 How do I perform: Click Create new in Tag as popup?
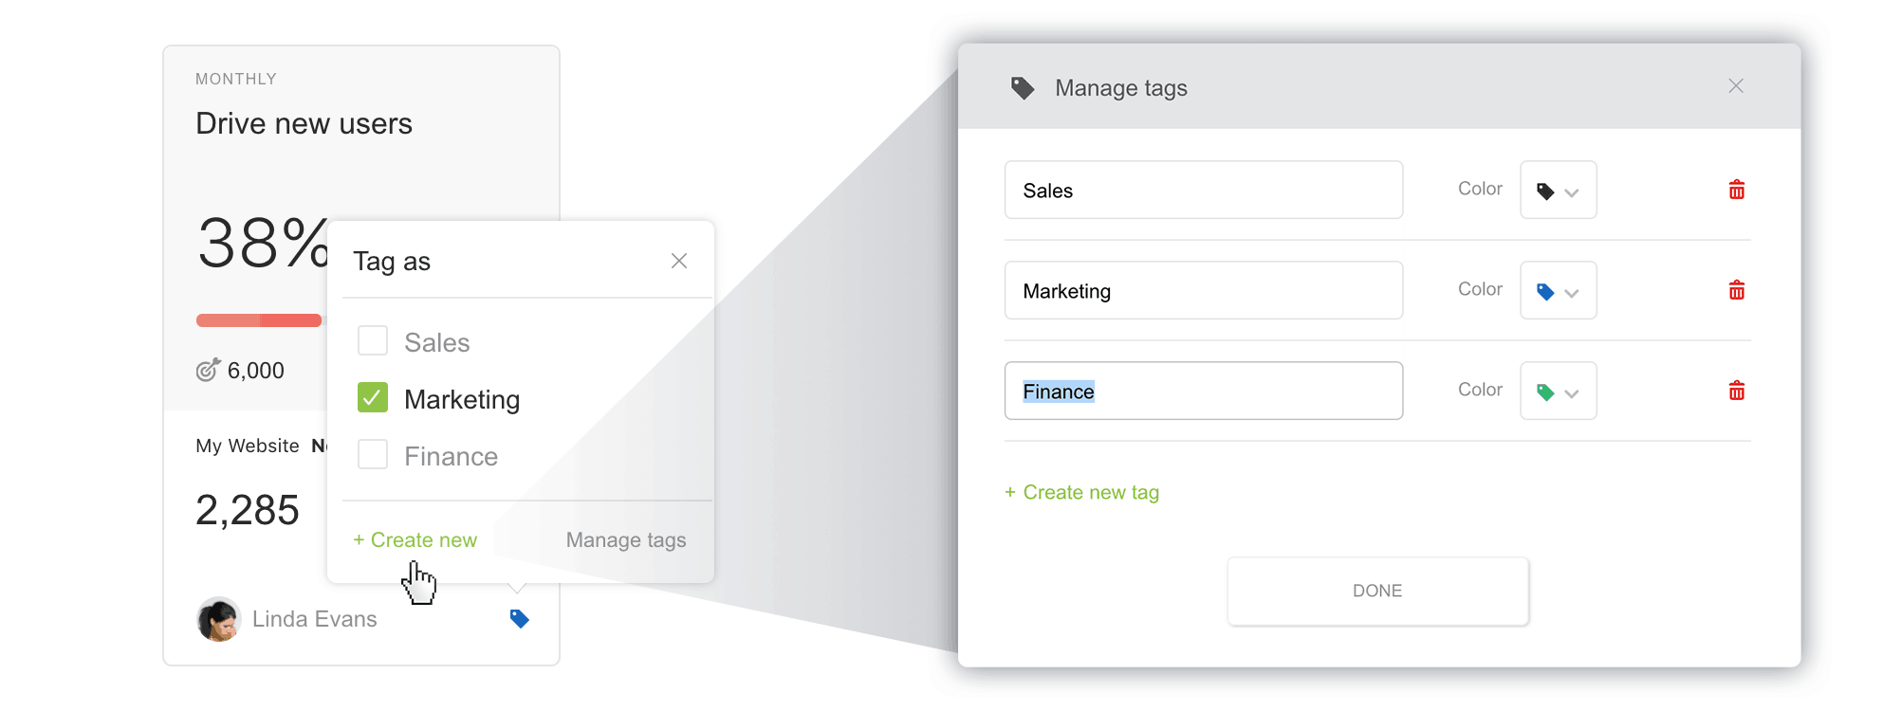[x=415, y=540]
